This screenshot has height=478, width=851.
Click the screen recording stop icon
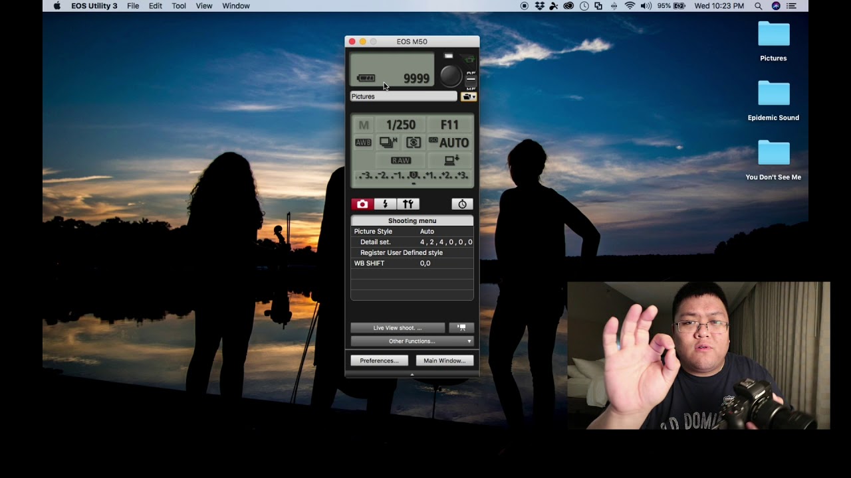pos(525,6)
